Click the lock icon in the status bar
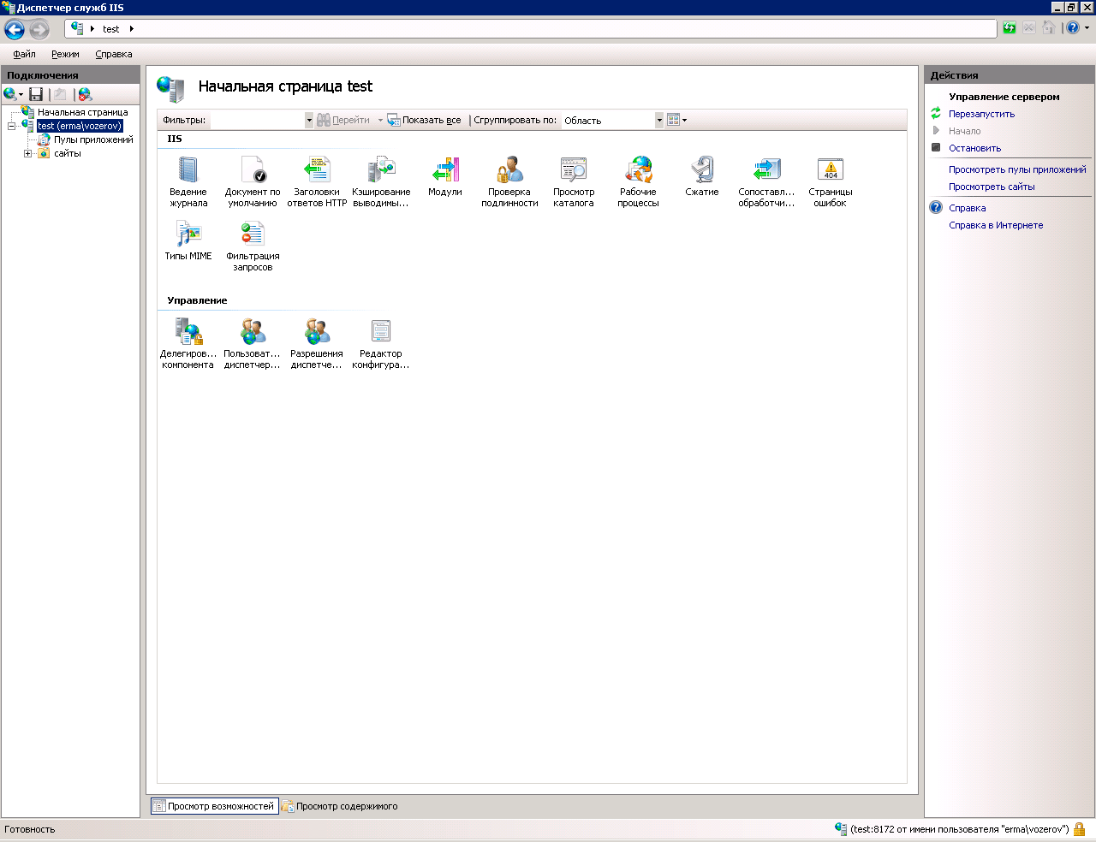Image resolution: width=1096 pixels, height=842 pixels. [1080, 829]
